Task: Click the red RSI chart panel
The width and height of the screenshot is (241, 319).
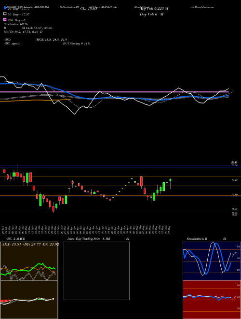Action: coord(212,300)
